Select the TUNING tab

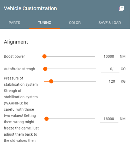click(45, 23)
